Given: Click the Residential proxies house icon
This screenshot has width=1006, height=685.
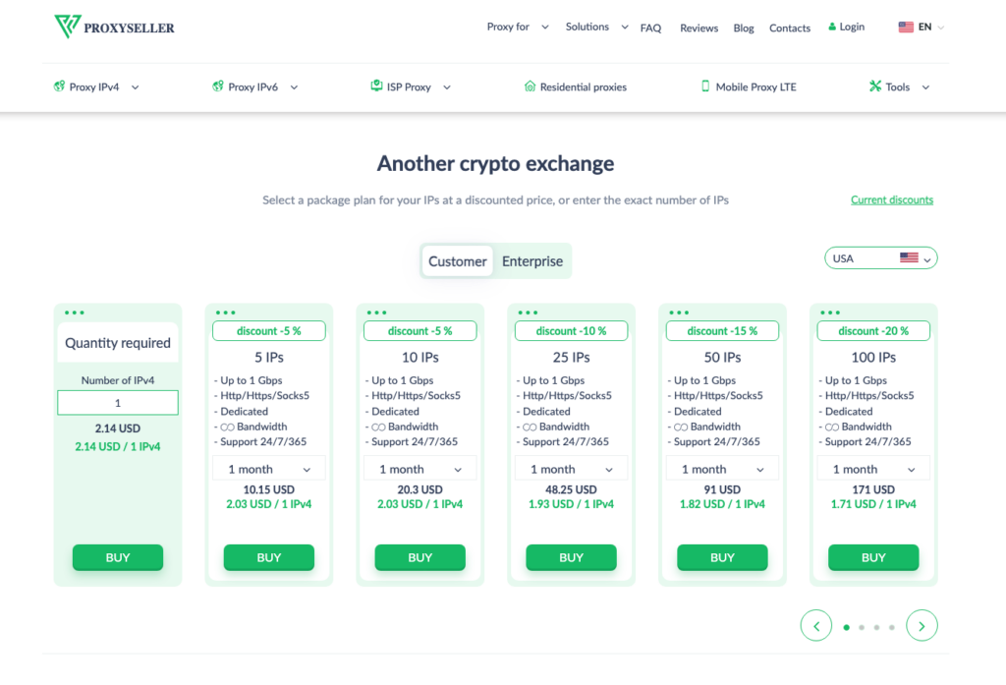Looking at the screenshot, I should (x=530, y=86).
